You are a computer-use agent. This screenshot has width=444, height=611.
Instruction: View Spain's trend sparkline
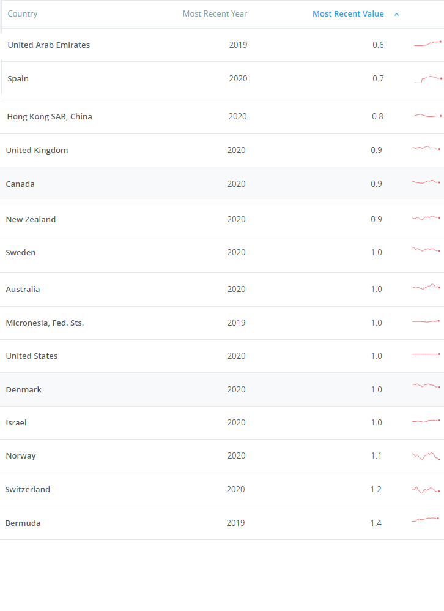428,80
